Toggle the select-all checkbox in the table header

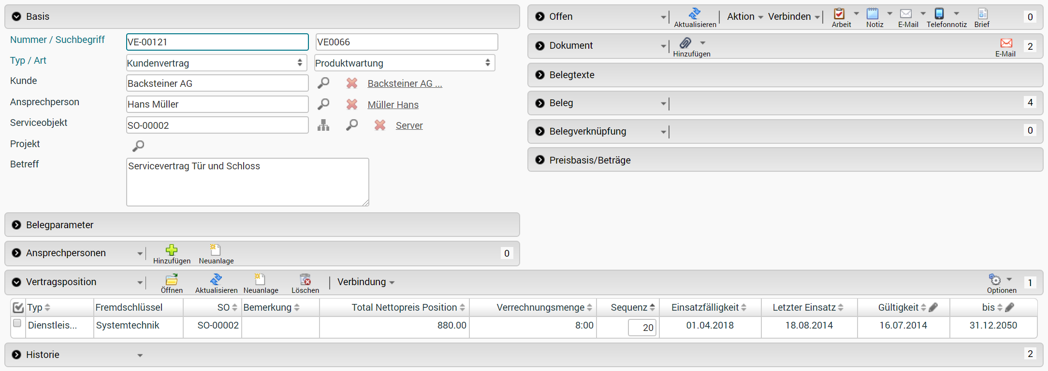[17, 307]
